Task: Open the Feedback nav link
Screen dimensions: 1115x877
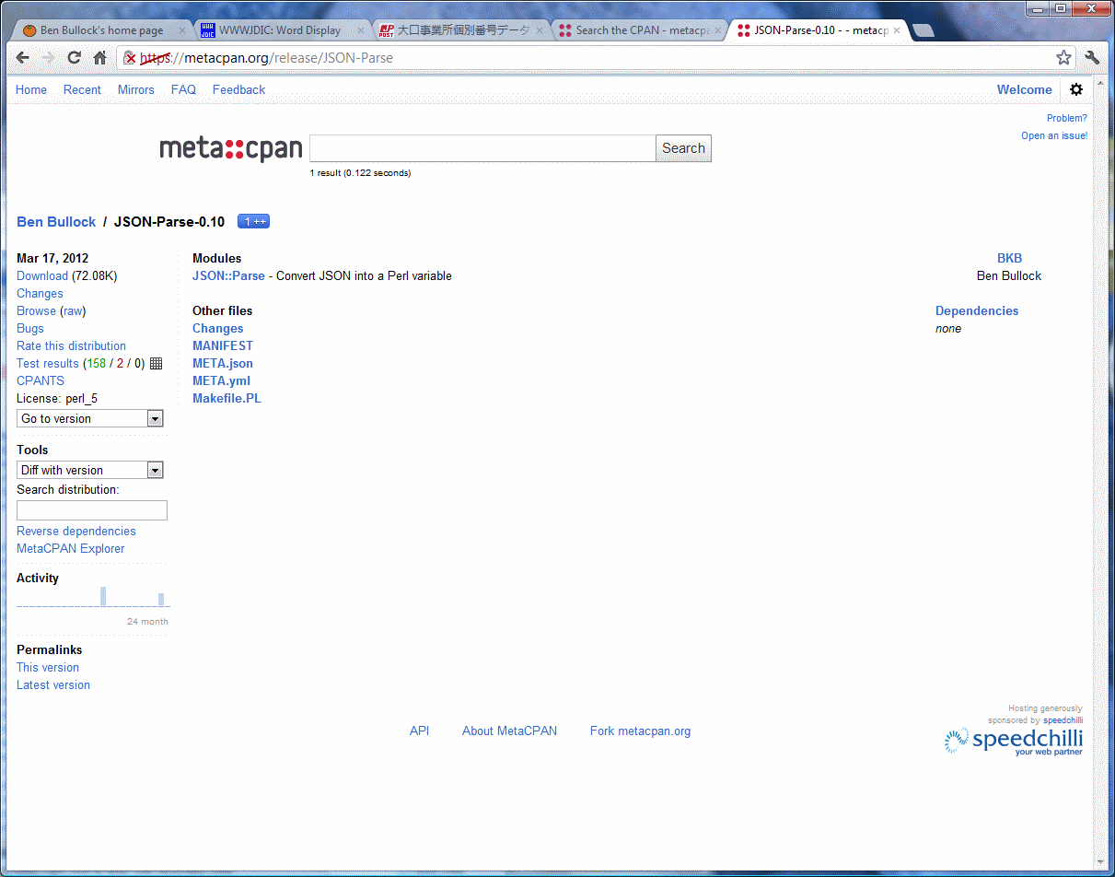Action: (x=238, y=89)
